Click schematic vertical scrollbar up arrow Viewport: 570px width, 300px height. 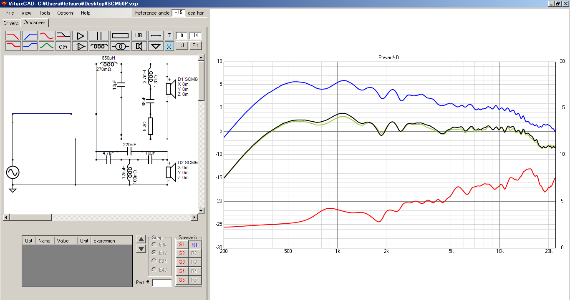point(201,58)
